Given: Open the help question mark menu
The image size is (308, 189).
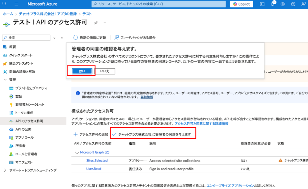Looking at the screenshot, I should [293, 4].
